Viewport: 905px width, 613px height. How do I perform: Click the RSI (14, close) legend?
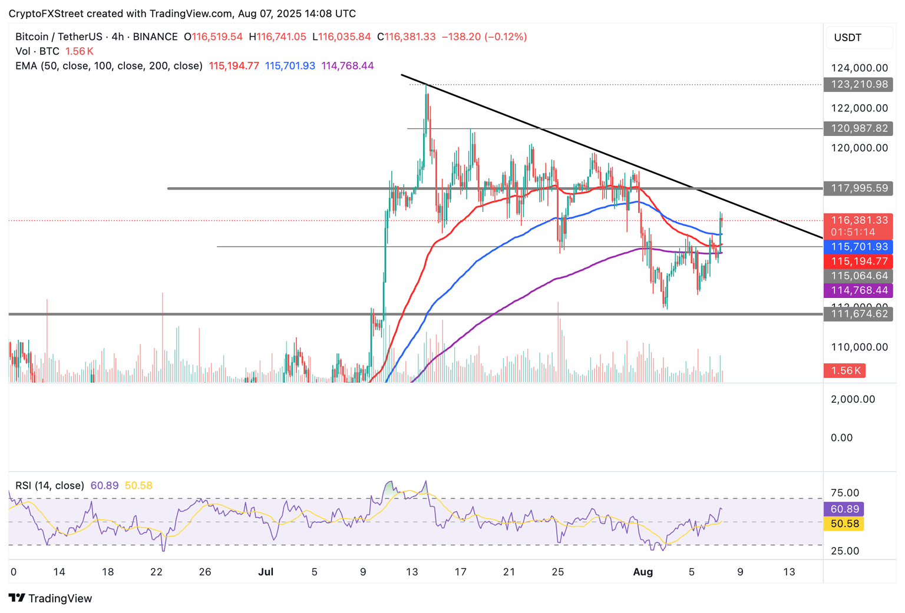(x=50, y=486)
